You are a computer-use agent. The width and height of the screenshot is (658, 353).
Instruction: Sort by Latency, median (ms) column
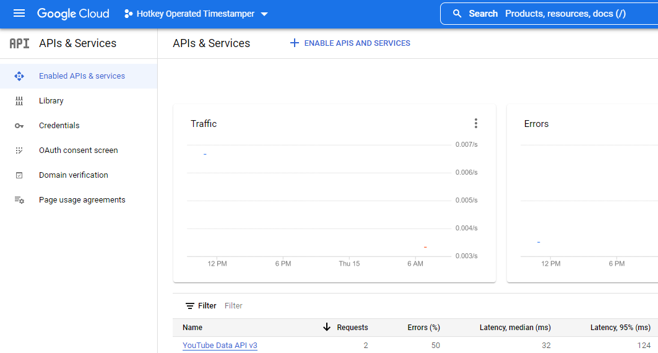(x=515, y=328)
